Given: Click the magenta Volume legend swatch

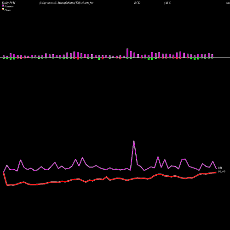Looking at the screenshot, I should [3, 6].
